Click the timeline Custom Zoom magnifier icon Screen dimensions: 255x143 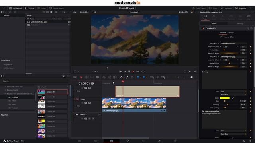pos(163,77)
